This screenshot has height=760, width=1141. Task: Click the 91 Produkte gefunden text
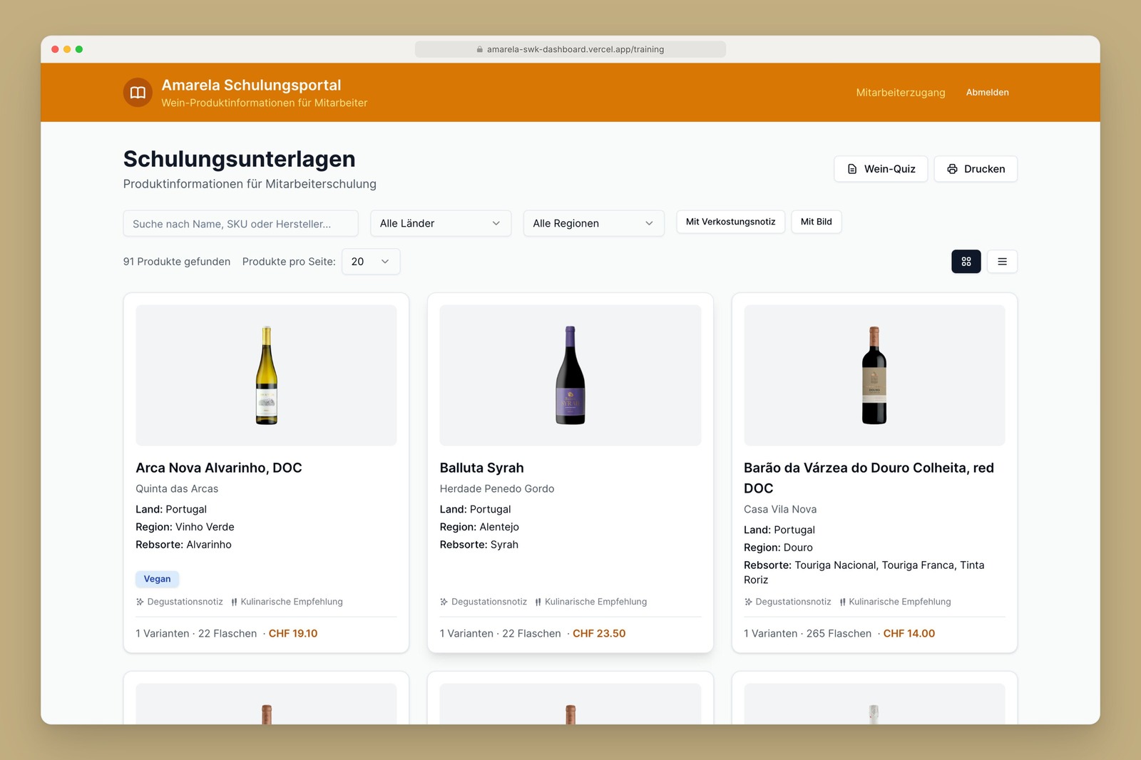[x=177, y=262]
